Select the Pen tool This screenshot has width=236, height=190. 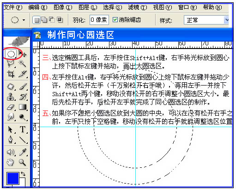pyautogui.click(x=11, y=140)
